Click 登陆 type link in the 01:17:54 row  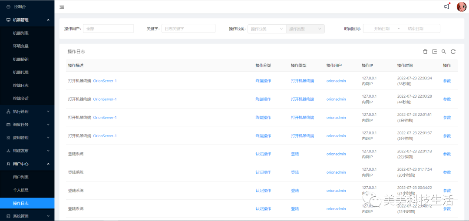click(x=294, y=172)
